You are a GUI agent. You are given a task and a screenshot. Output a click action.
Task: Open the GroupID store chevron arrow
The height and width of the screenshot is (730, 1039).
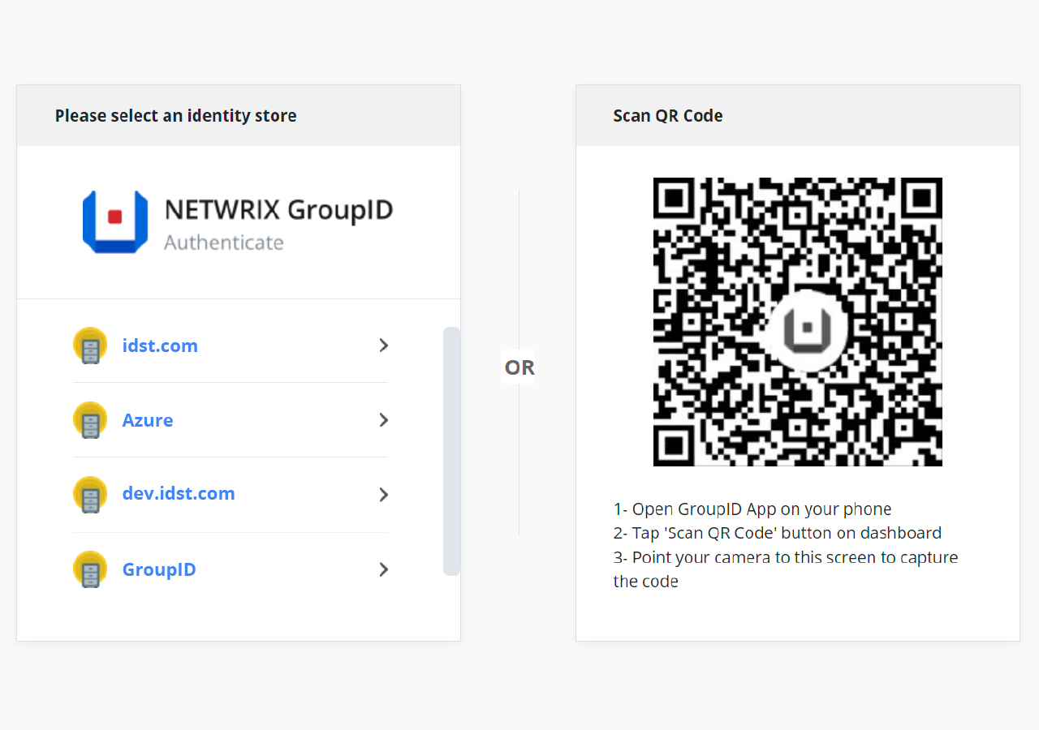[x=384, y=569]
